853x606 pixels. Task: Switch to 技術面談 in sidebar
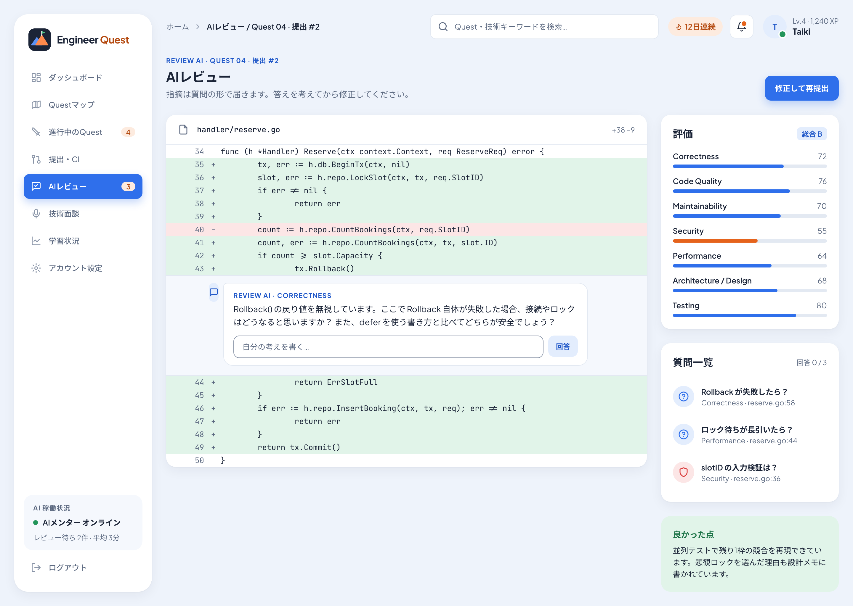83,213
